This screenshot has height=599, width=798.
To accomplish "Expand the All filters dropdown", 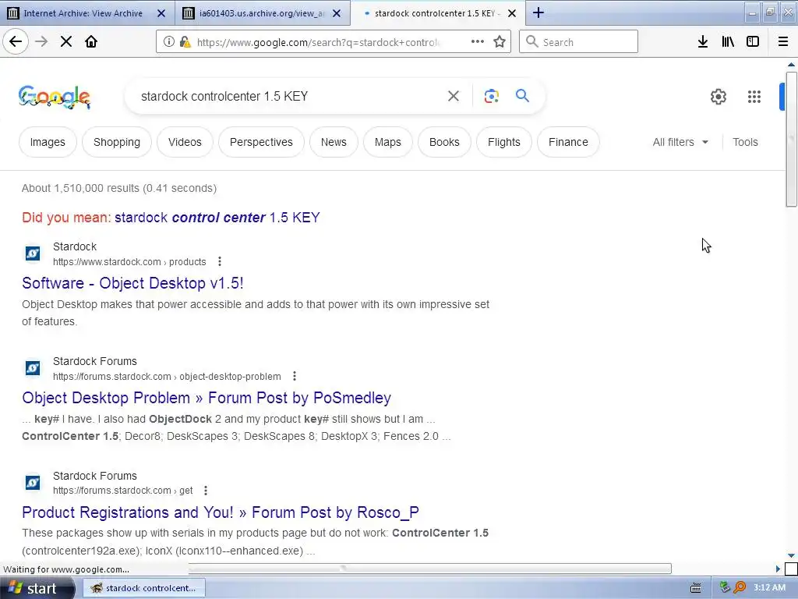I will pos(680,142).
